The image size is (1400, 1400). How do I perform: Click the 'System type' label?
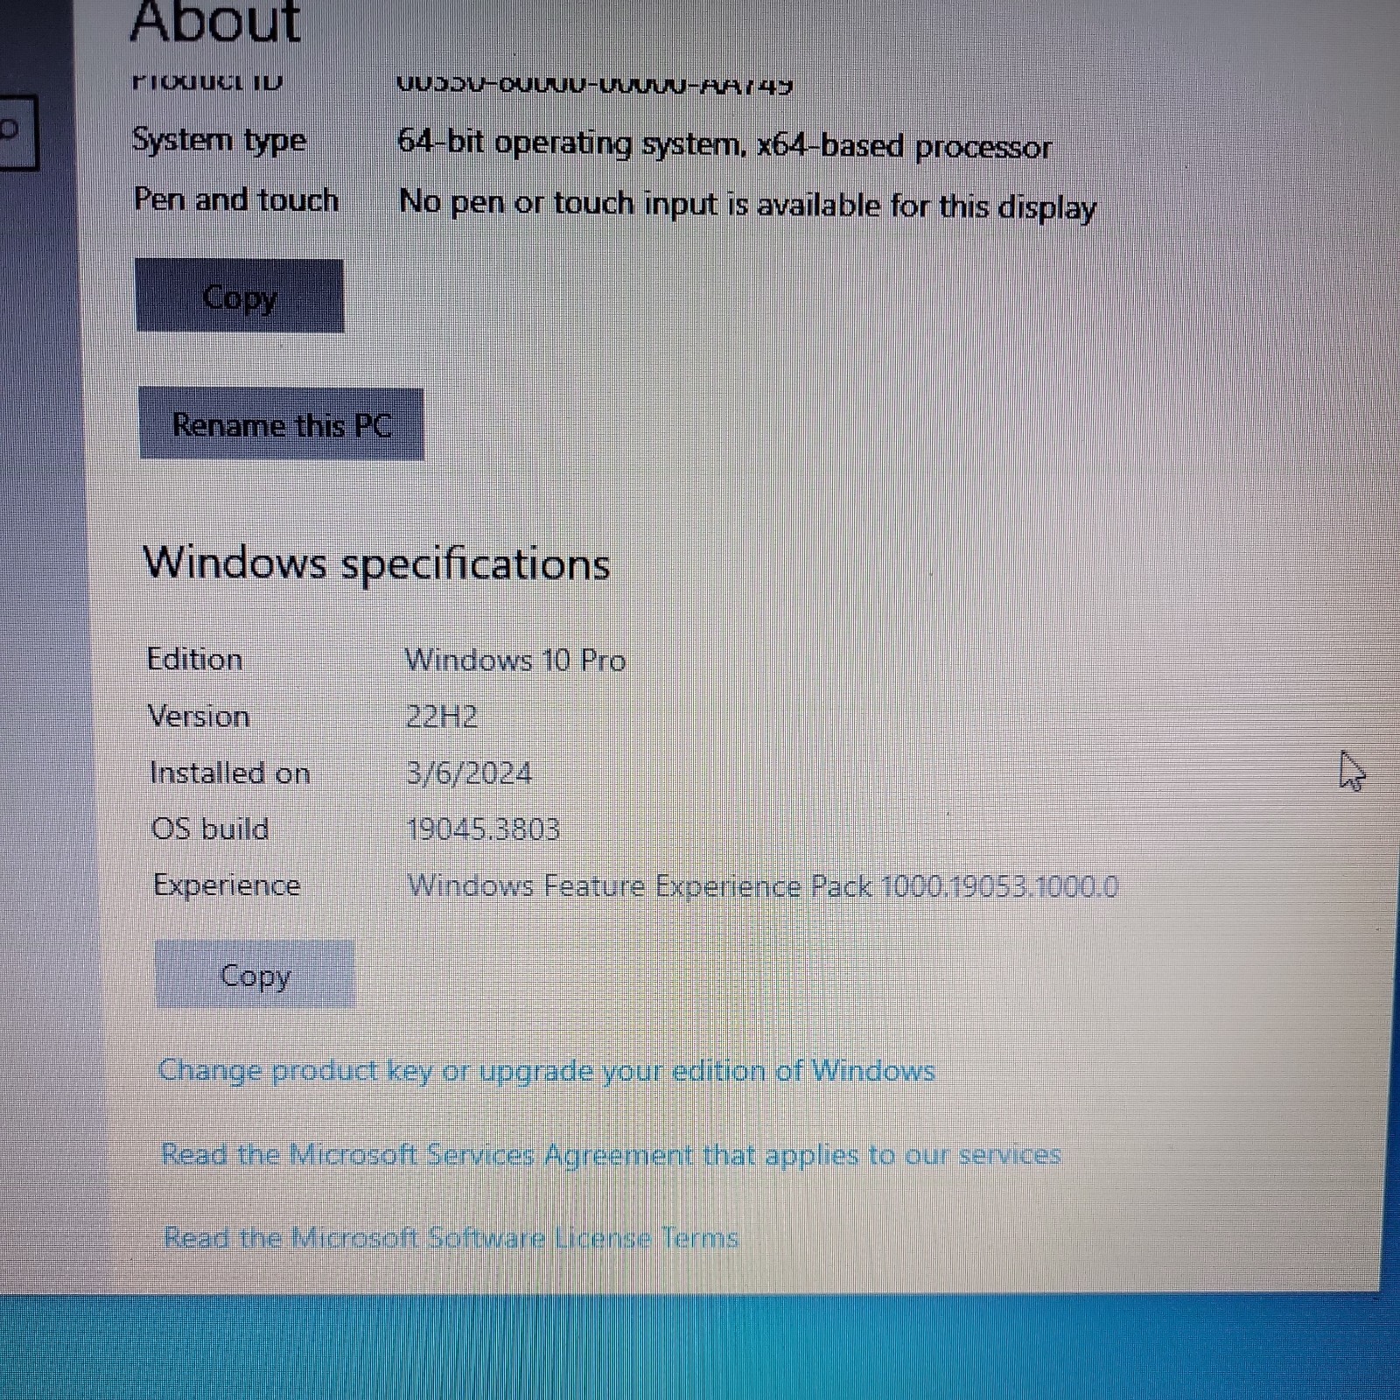220,140
